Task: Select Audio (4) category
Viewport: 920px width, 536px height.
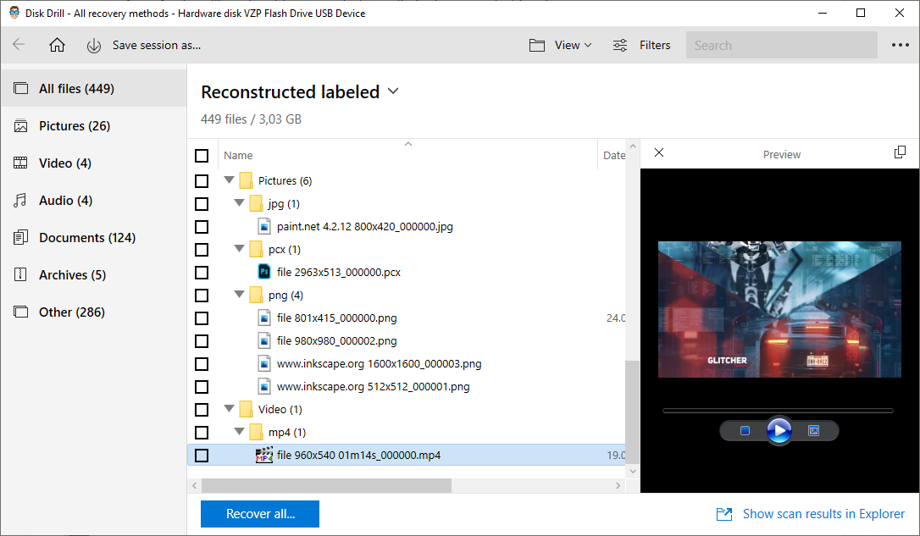Action: [x=94, y=201]
